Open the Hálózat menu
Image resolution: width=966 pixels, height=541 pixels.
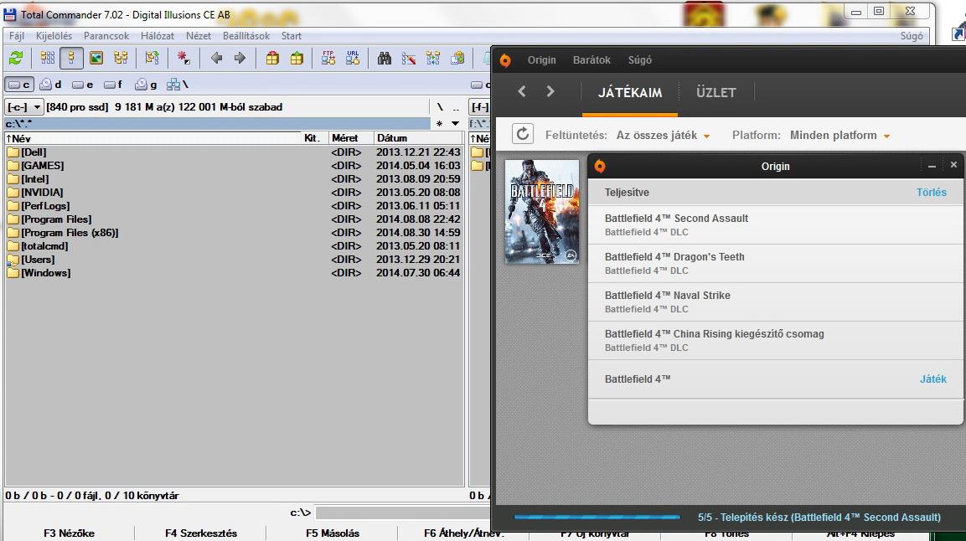(x=158, y=36)
